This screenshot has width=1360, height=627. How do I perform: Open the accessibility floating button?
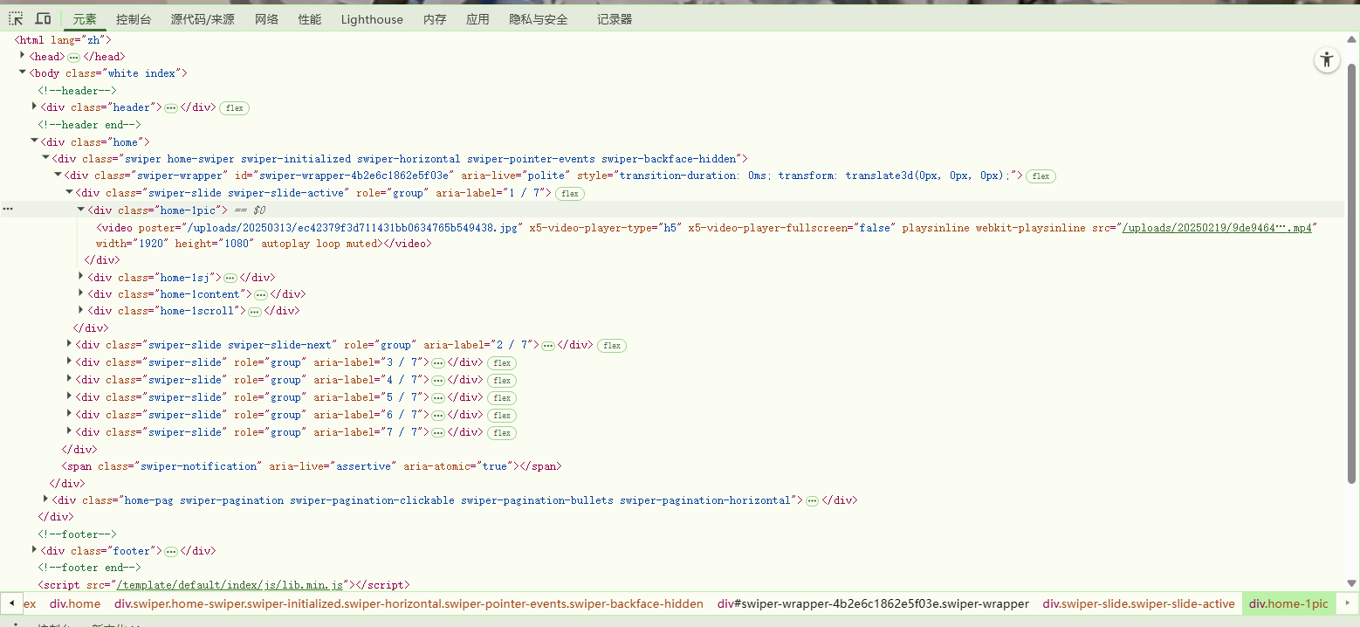pos(1327,59)
